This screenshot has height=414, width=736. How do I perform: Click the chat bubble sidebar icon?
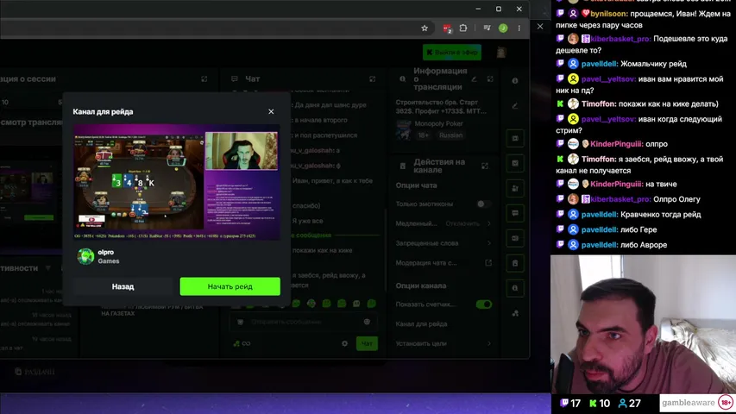[515, 213]
